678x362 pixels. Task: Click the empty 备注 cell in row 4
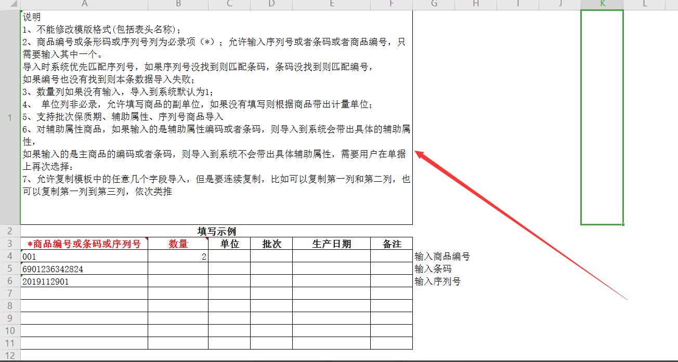[x=392, y=256]
